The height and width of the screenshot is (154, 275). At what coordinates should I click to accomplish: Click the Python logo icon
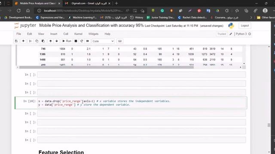point(231,26)
